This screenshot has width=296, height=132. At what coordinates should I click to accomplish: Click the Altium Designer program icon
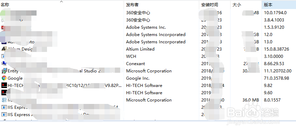tap(4, 49)
